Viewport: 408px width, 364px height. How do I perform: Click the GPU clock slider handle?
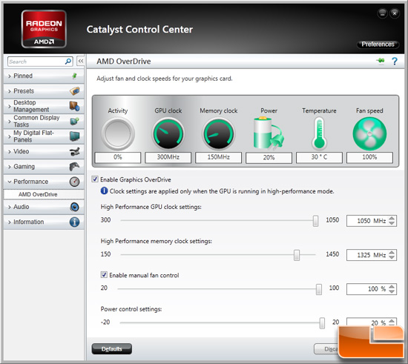[315, 221]
